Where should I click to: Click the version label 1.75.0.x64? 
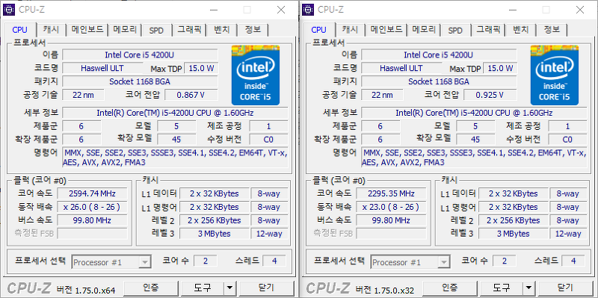pos(85,290)
